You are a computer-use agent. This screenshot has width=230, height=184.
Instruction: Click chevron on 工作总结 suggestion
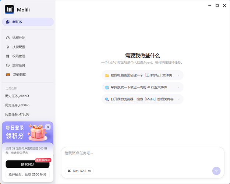pyautogui.click(x=178, y=75)
